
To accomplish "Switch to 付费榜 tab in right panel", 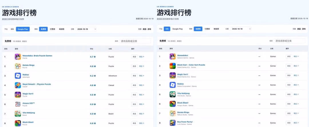I will tap(207, 29).
